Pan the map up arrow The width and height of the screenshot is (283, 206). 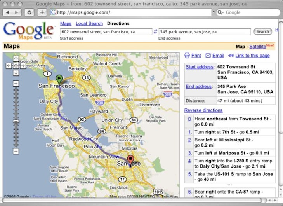16,59
